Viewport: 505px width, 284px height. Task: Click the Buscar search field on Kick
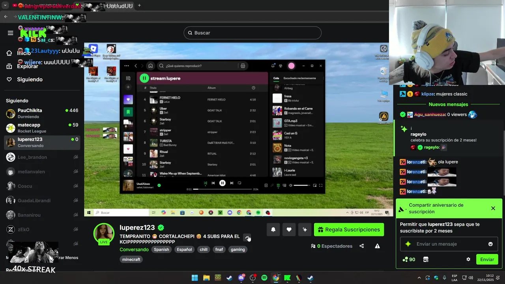click(252, 33)
